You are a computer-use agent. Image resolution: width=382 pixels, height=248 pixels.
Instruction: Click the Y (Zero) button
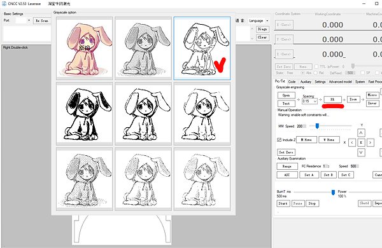pyautogui.click(x=284, y=39)
